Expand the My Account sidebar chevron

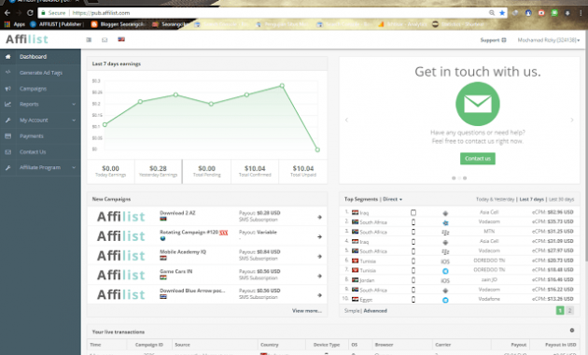tap(74, 121)
